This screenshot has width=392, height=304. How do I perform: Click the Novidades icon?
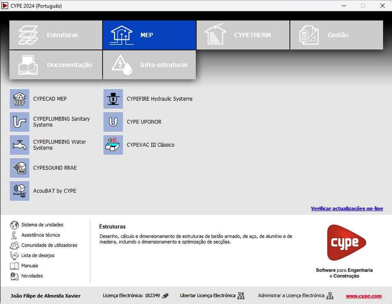(x=14, y=276)
